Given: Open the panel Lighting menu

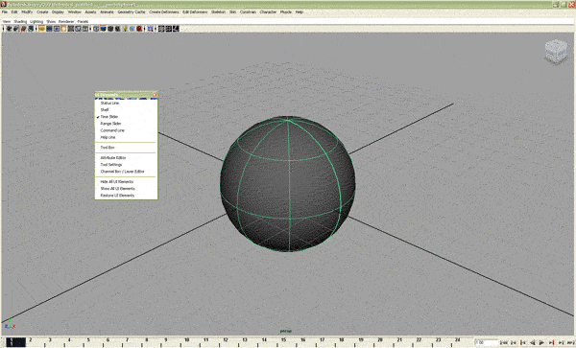Looking at the screenshot, I should pos(36,22).
